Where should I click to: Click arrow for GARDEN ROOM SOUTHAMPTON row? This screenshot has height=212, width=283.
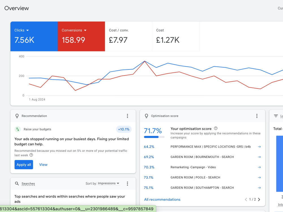coord(259,188)
